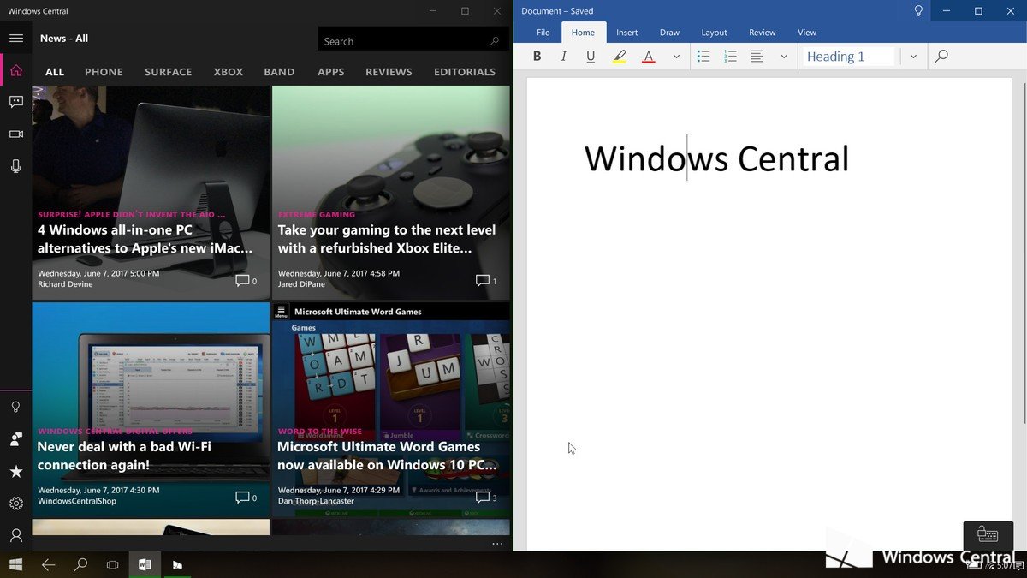1027x578 pixels.
Task: Open the Heading 1 style box
Action: (847, 57)
